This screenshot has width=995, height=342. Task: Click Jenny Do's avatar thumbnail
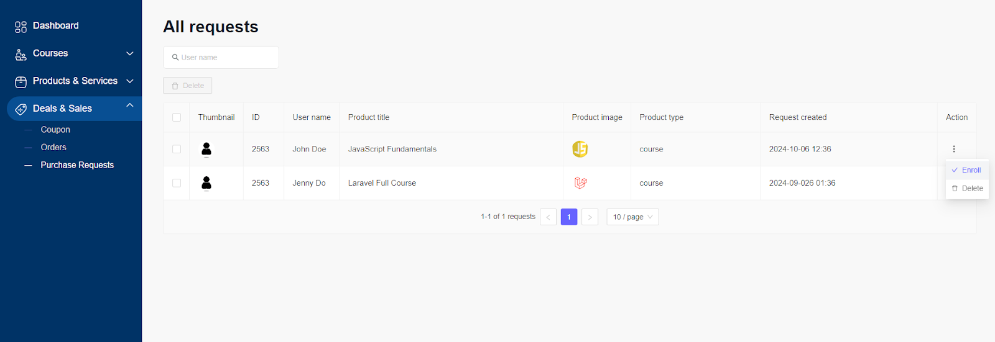(206, 183)
